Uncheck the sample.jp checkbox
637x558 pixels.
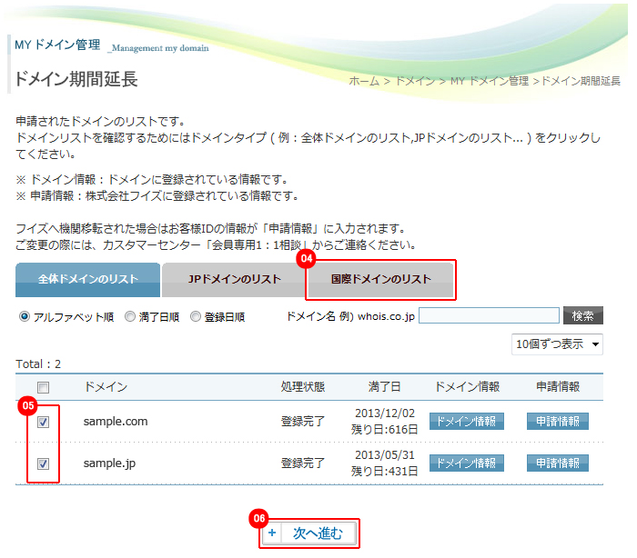(x=43, y=463)
